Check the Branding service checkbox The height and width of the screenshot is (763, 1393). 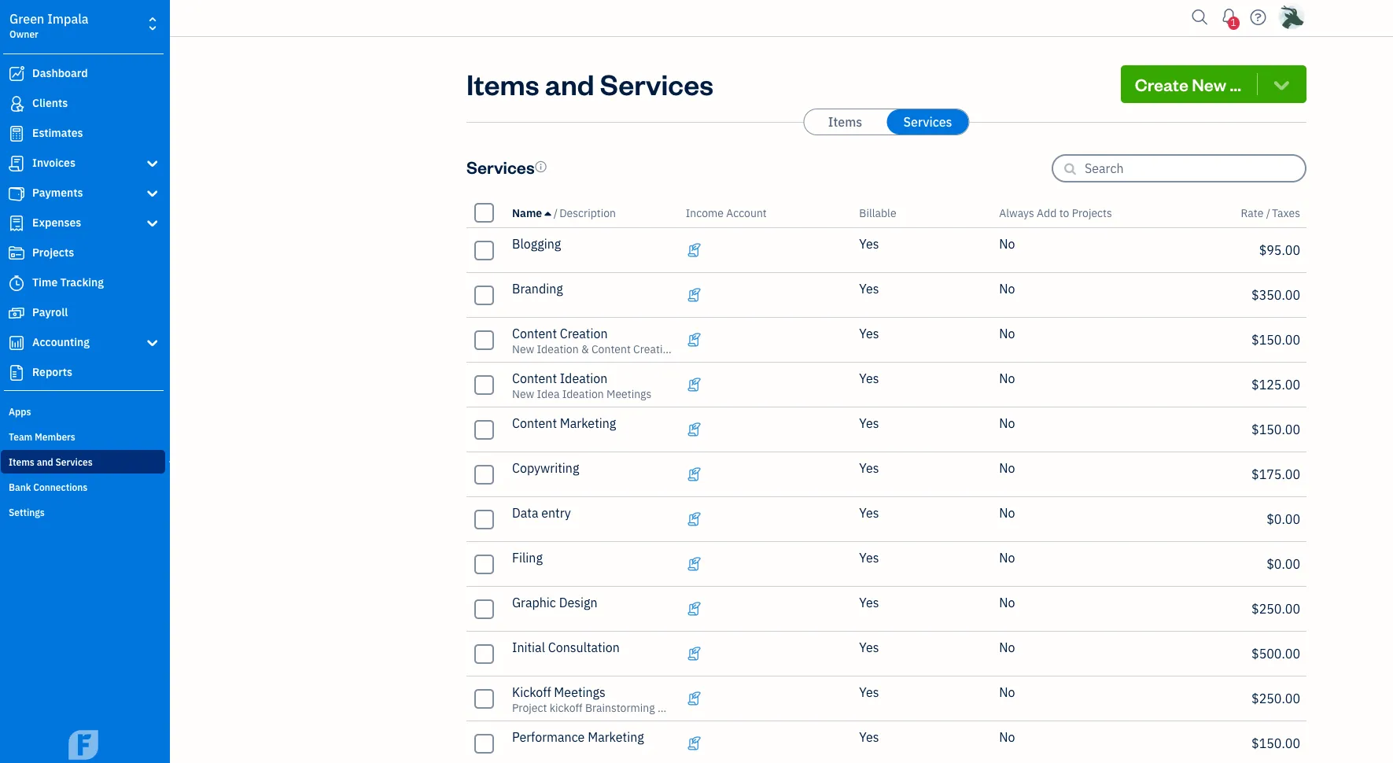click(x=485, y=295)
